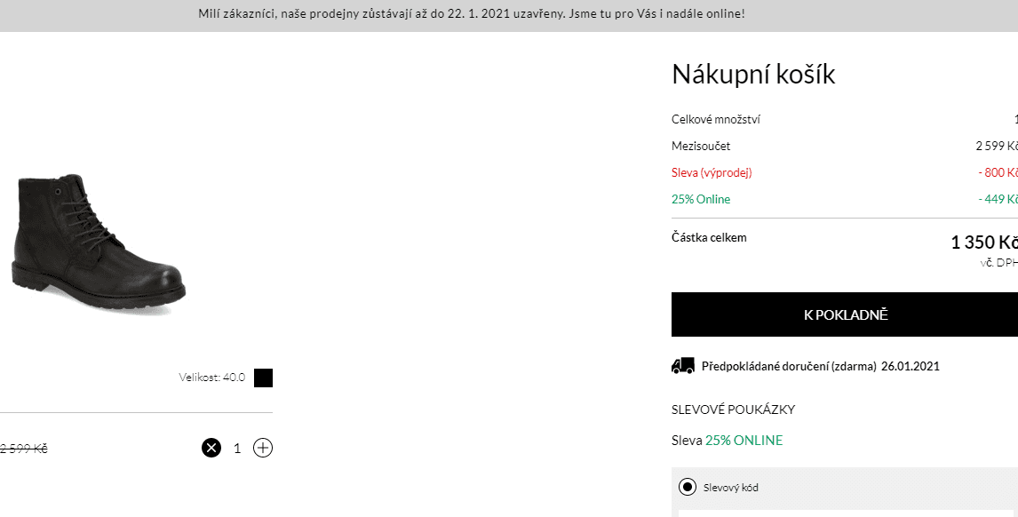Proceed to checkout via K POKLADNĚ
This screenshot has width=1018, height=517.
(845, 314)
